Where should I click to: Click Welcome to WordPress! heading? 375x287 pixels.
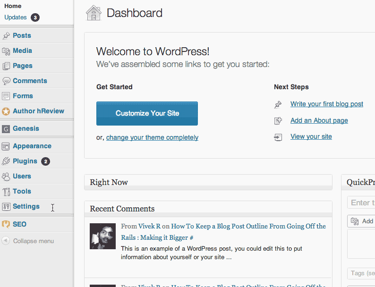click(x=153, y=51)
